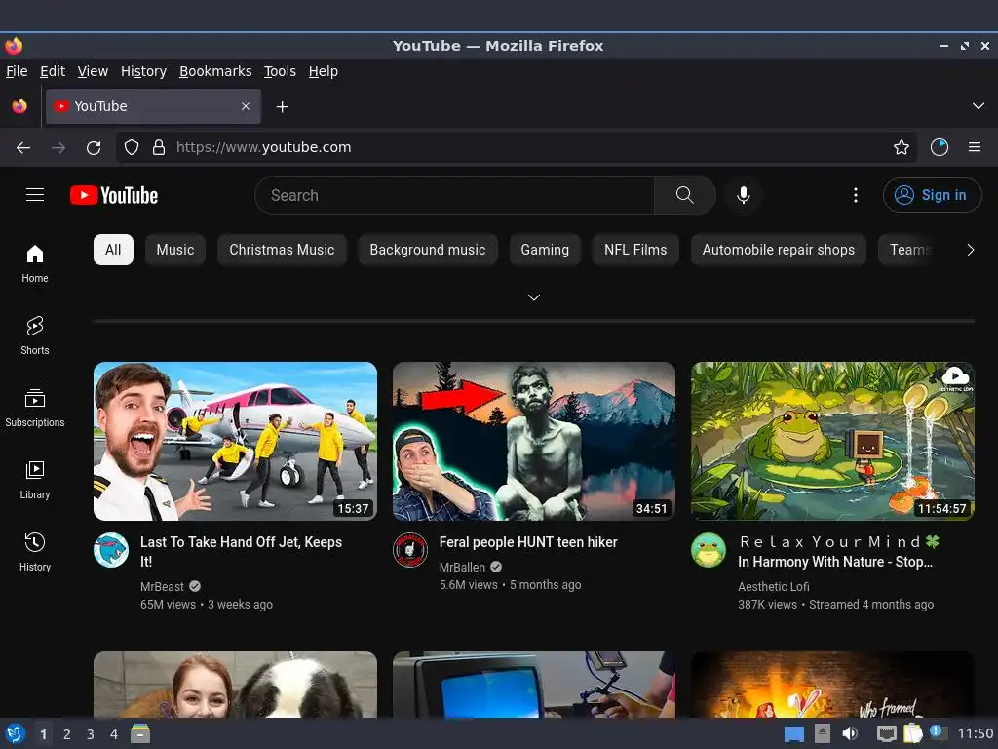This screenshot has width=998, height=749.
Task: Filter by Automobile repair shops chip
Action: (778, 250)
